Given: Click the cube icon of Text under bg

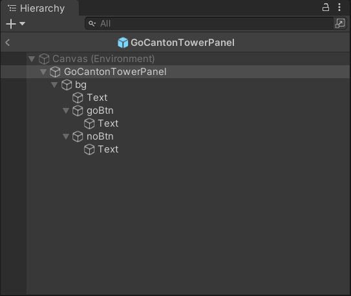Looking at the screenshot, I should coord(78,98).
